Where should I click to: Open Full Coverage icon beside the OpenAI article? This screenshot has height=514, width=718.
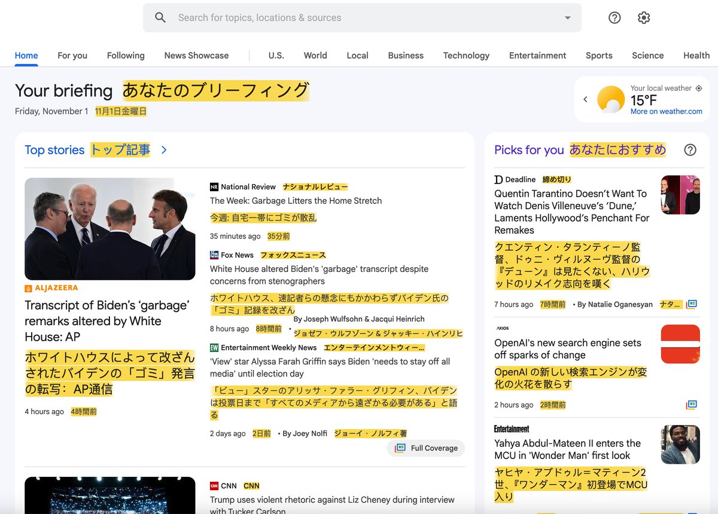[x=692, y=405]
